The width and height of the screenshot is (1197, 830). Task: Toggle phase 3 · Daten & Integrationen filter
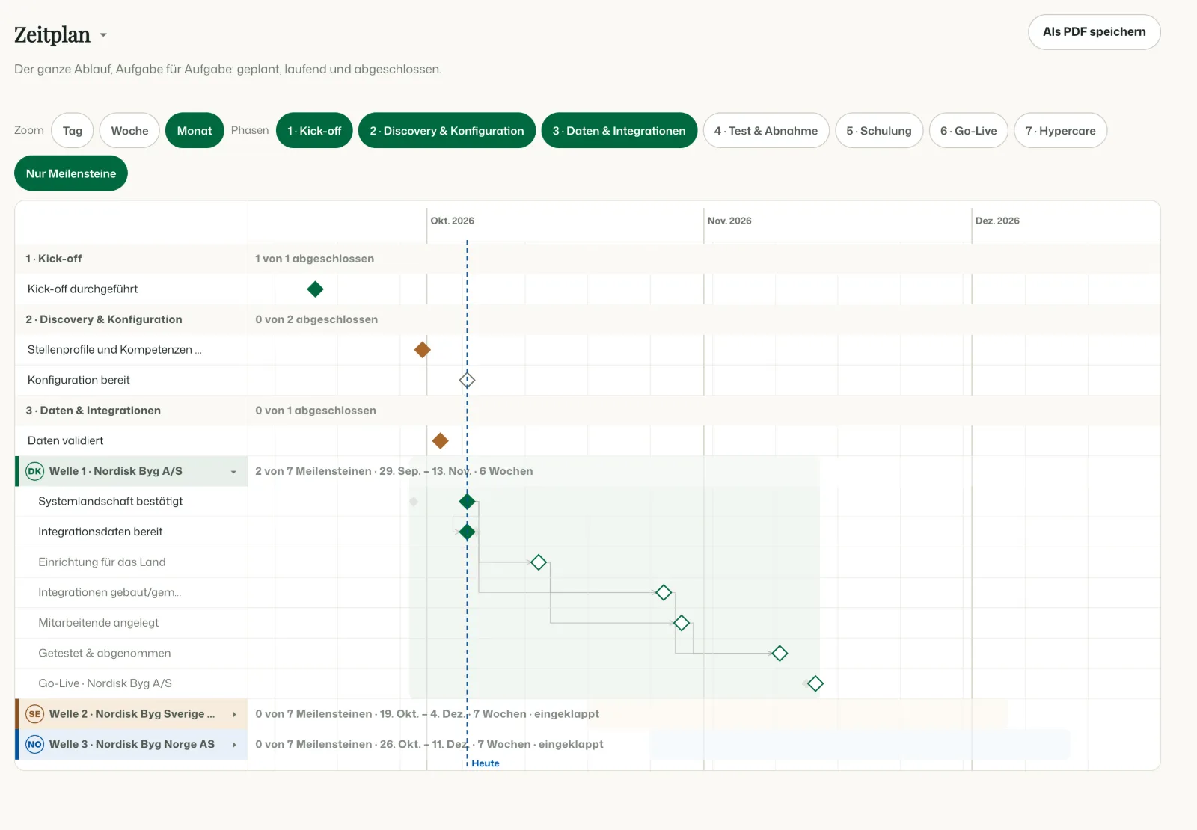click(x=619, y=131)
